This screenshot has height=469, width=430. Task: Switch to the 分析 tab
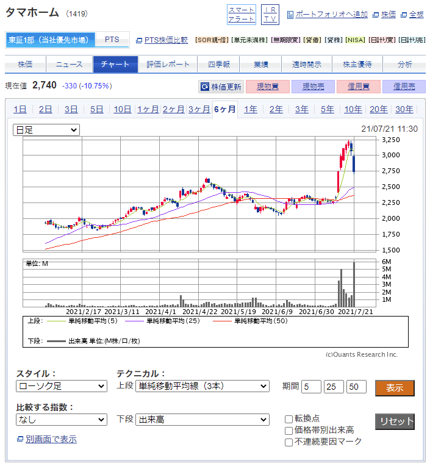point(404,64)
